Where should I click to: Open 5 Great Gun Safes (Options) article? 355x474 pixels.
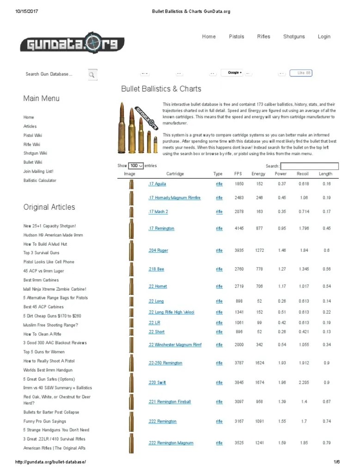click(x=49, y=380)
